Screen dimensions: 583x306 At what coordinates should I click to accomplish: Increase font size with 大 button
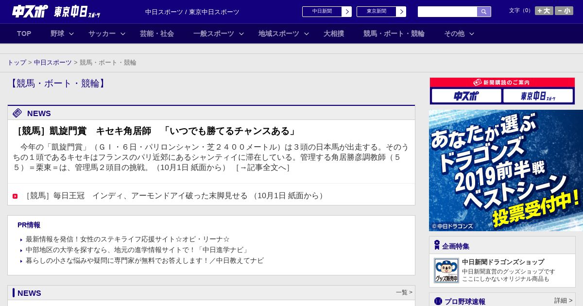544,11
